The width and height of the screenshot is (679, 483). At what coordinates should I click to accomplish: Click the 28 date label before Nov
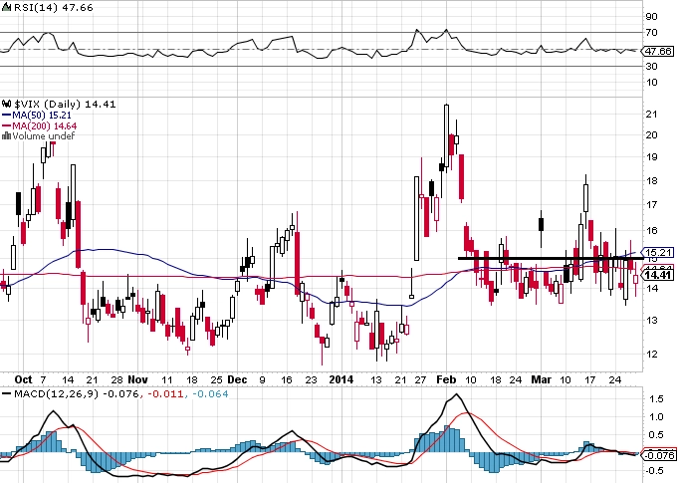click(x=116, y=379)
